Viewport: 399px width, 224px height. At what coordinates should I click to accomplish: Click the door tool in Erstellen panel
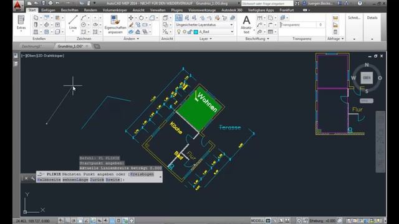point(36,25)
